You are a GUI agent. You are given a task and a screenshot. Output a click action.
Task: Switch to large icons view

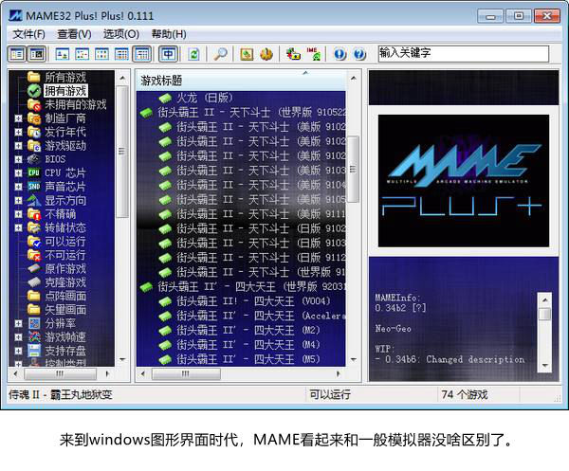pos(63,54)
